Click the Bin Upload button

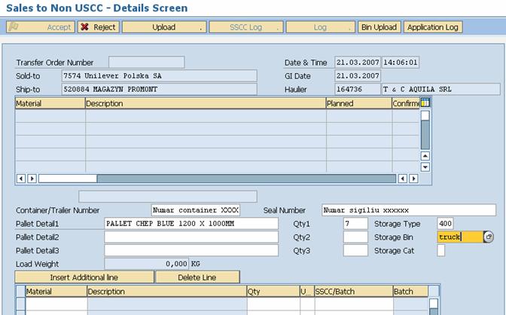[x=379, y=27]
